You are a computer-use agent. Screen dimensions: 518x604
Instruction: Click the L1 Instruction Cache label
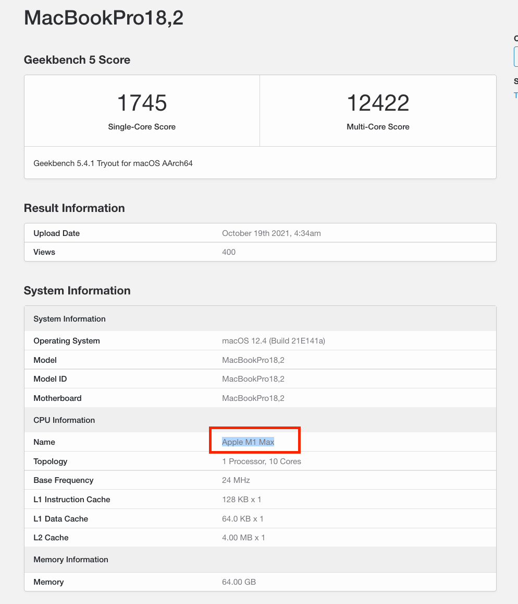72,500
